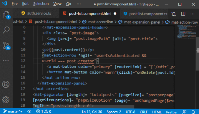This screenshot has height=114, width=199.
Task: Click routerLink attribute on line 13
Action: point(128,67)
